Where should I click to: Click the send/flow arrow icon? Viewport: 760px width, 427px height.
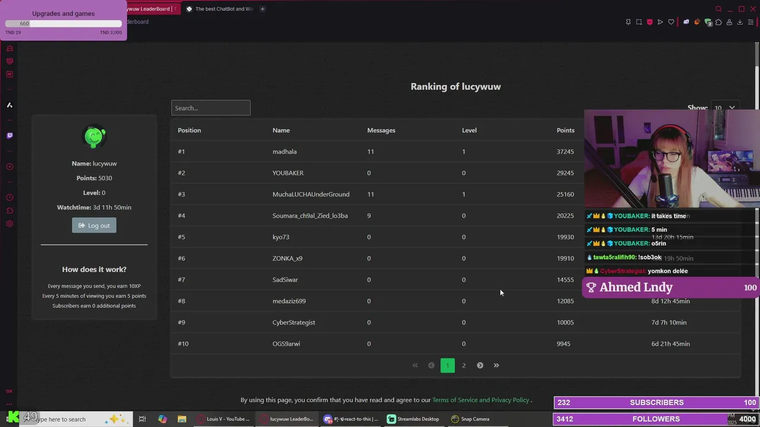point(660,22)
